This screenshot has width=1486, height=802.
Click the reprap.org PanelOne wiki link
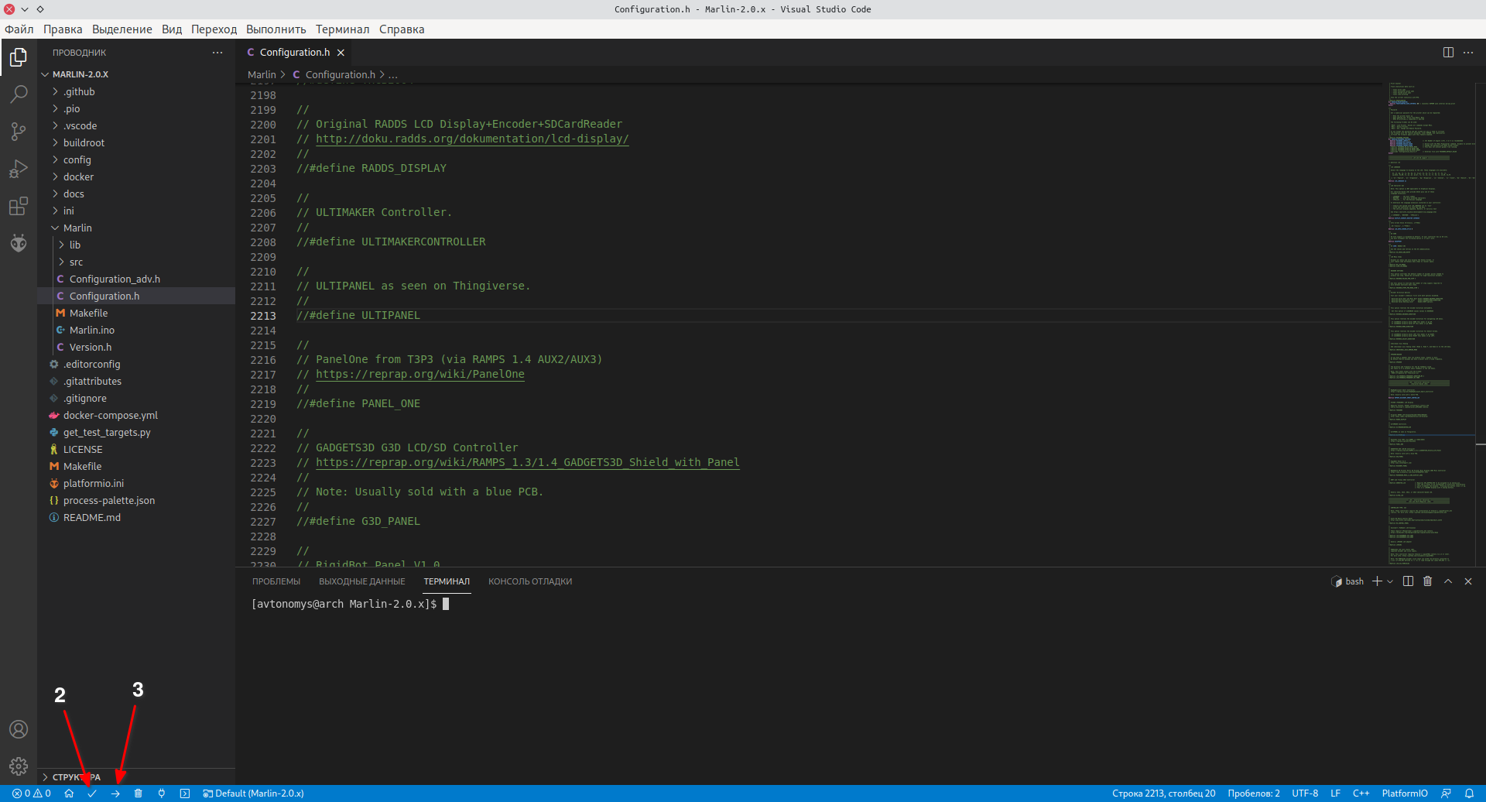click(x=419, y=375)
